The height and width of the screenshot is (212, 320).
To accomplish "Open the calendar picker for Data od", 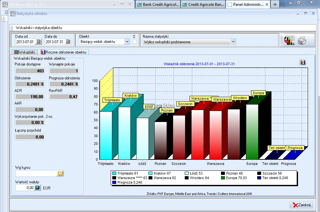I will tap(38, 42).
